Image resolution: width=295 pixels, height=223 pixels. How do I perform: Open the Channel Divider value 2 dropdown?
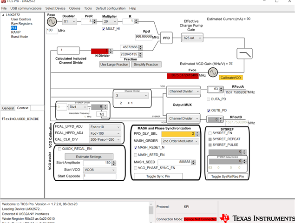131,95
